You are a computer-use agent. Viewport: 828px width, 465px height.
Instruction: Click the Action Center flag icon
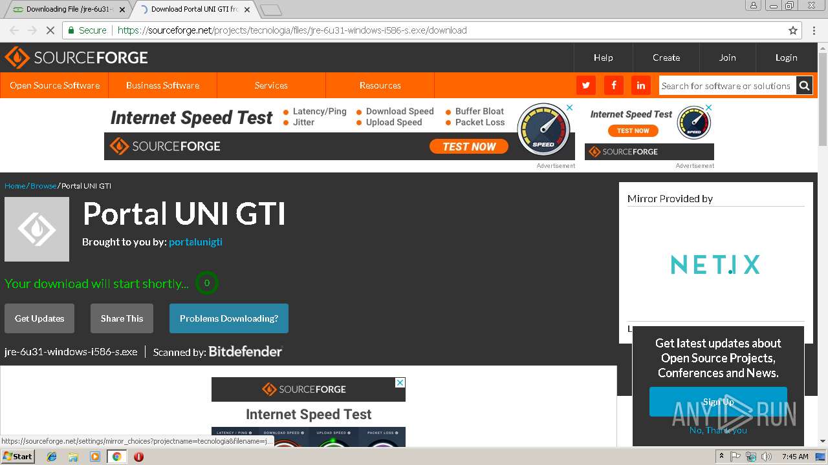tap(736, 457)
